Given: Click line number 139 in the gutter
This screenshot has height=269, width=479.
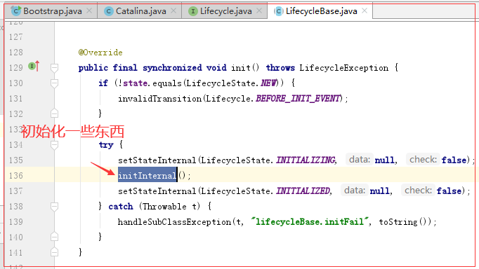Looking at the screenshot, I should click(x=16, y=222).
